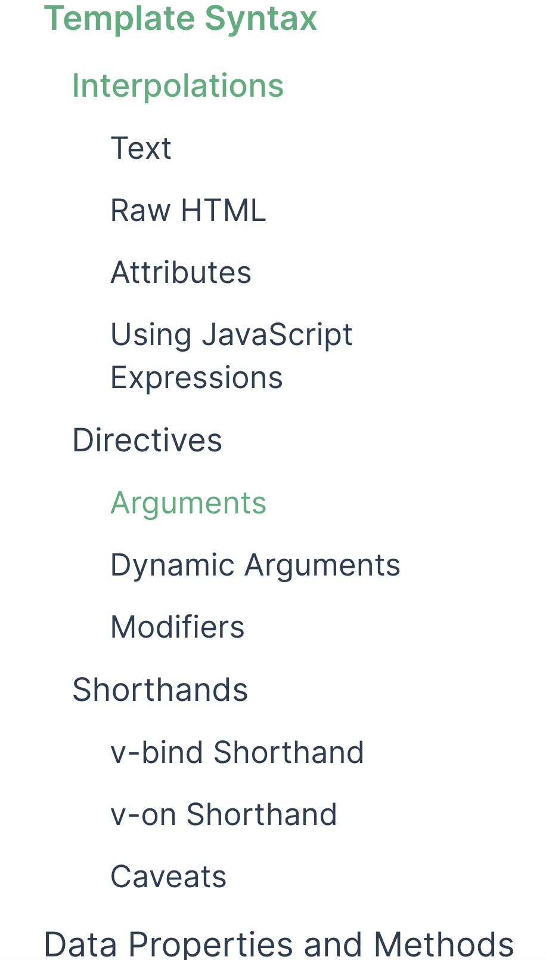This screenshot has height=960, width=546.
Task: Click the highlighted Arguments link
Action: coord(188,502)
